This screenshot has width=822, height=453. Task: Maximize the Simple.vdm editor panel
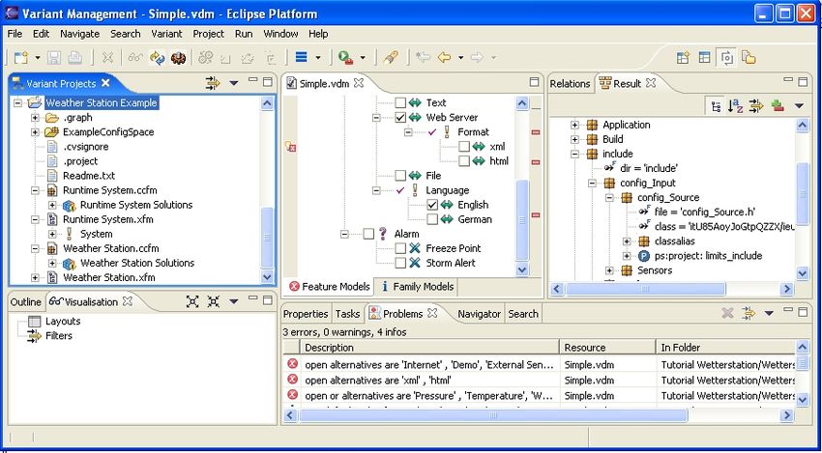point(534,82)
